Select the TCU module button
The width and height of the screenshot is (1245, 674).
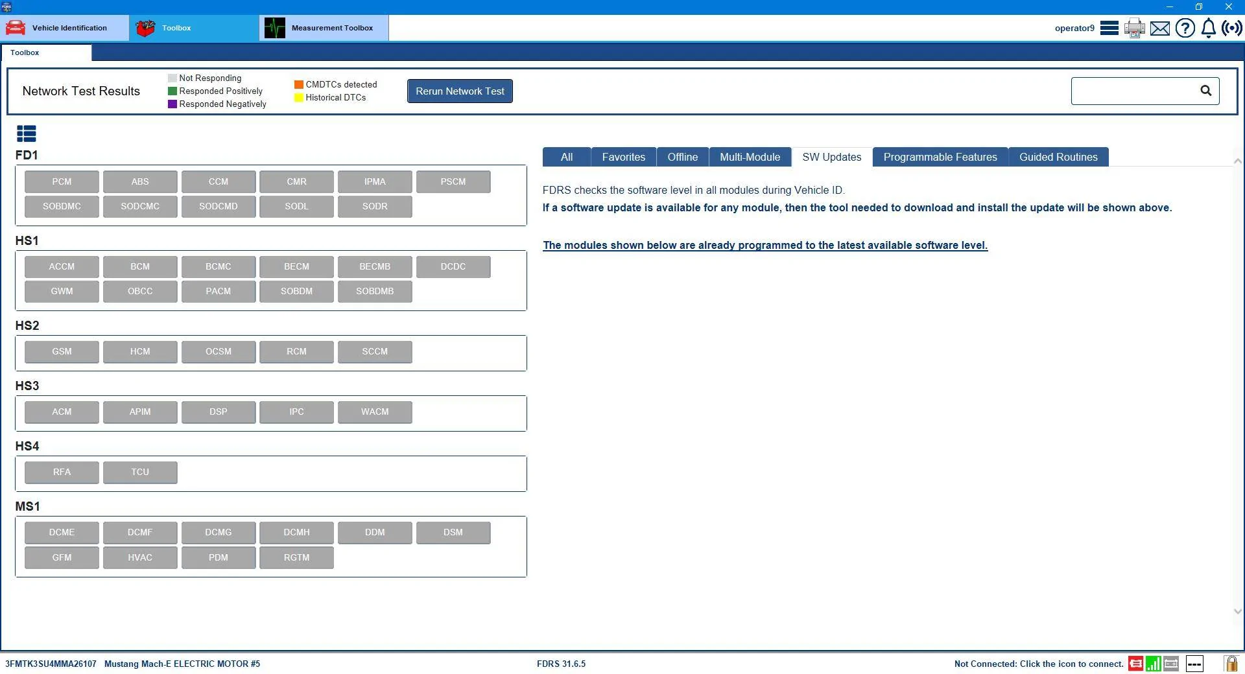140,472
